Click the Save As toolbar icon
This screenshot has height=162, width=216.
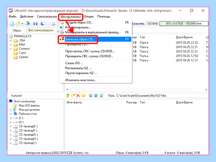point(43,24)
